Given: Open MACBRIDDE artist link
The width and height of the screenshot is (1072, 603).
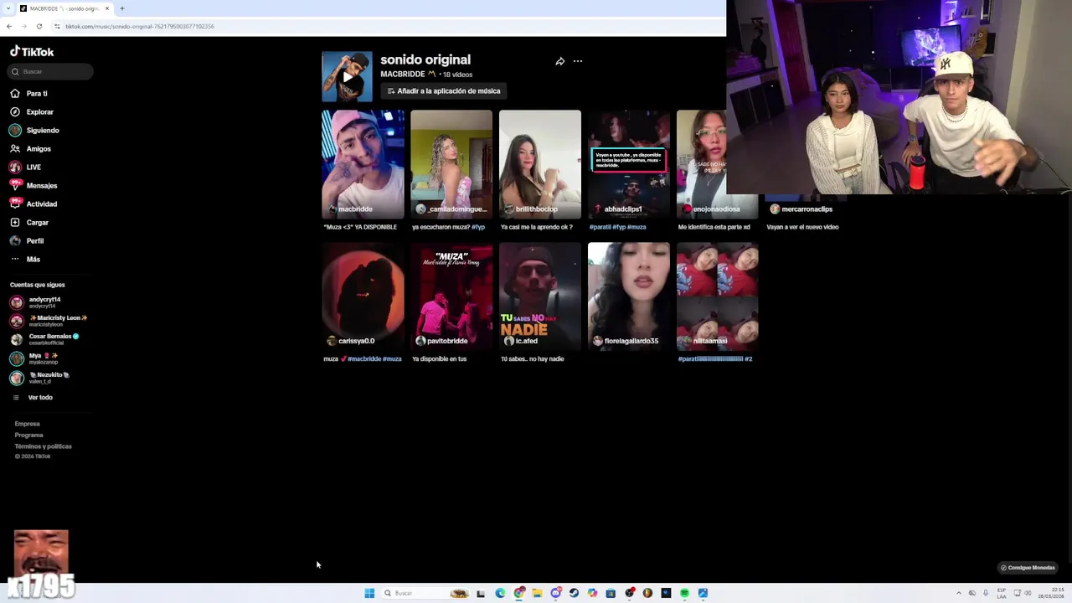Looking at the screenshot, I should point(403,75).
